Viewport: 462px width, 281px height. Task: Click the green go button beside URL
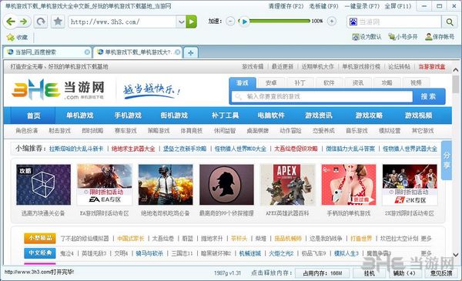[x=191, y=22]
